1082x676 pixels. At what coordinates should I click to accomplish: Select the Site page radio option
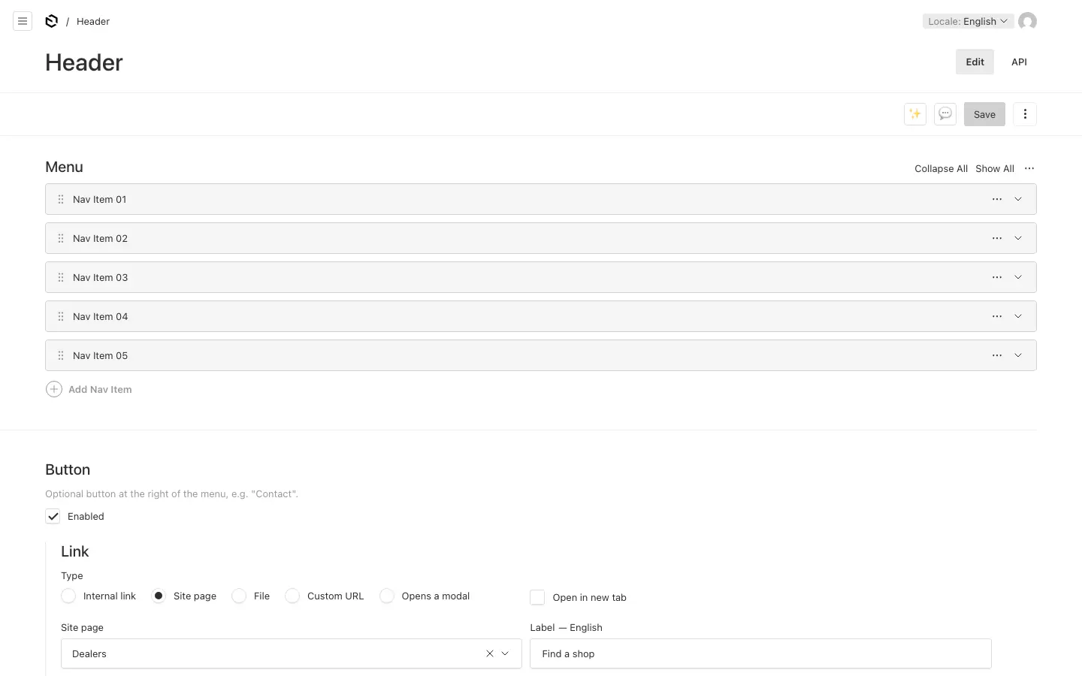(159, 596)
